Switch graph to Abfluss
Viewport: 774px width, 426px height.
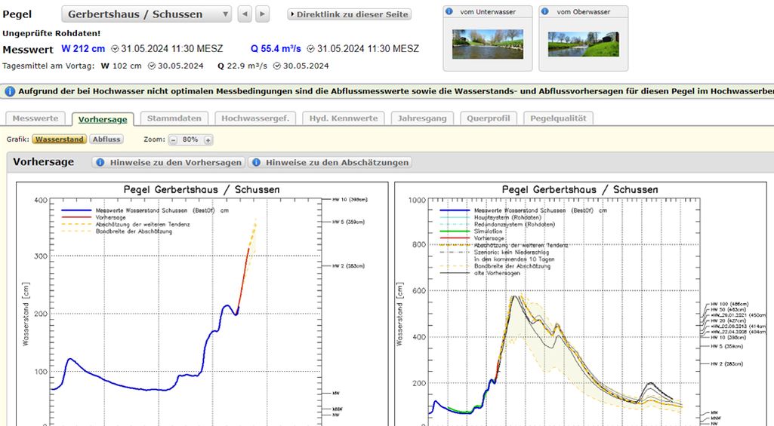tap(106, 139)
